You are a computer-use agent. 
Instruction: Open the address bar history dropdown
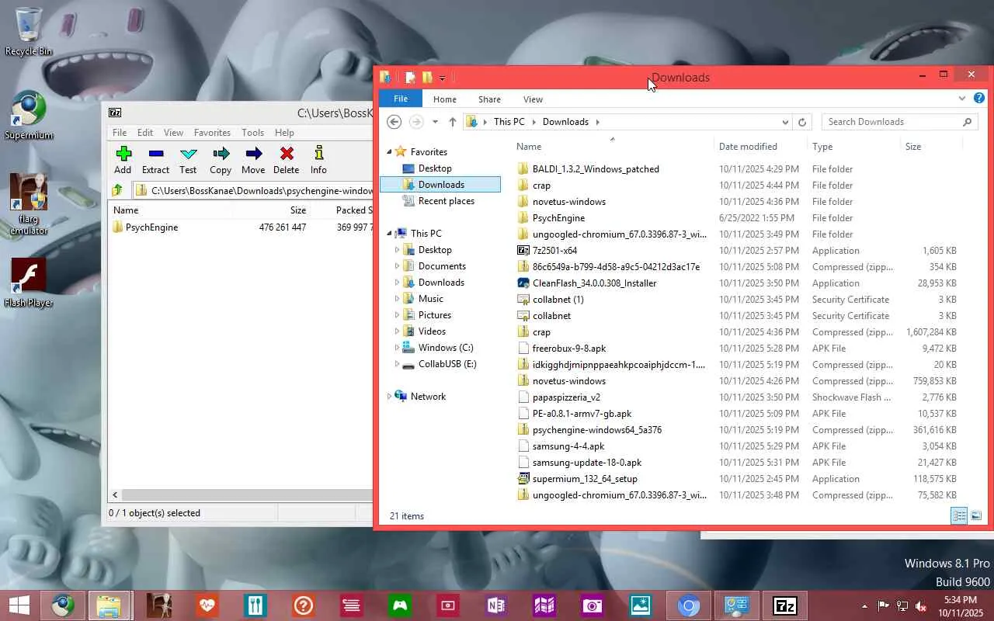point(785,122)
